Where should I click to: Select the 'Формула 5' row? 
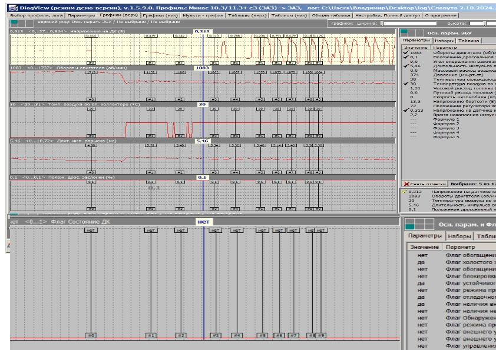pyautogui.click(x=449, y=137)
